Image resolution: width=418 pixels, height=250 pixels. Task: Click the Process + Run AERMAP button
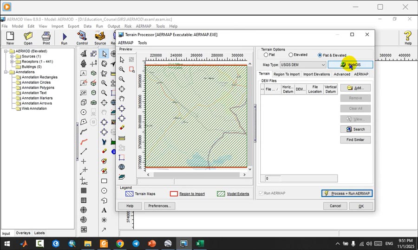[x=347, y=194]
